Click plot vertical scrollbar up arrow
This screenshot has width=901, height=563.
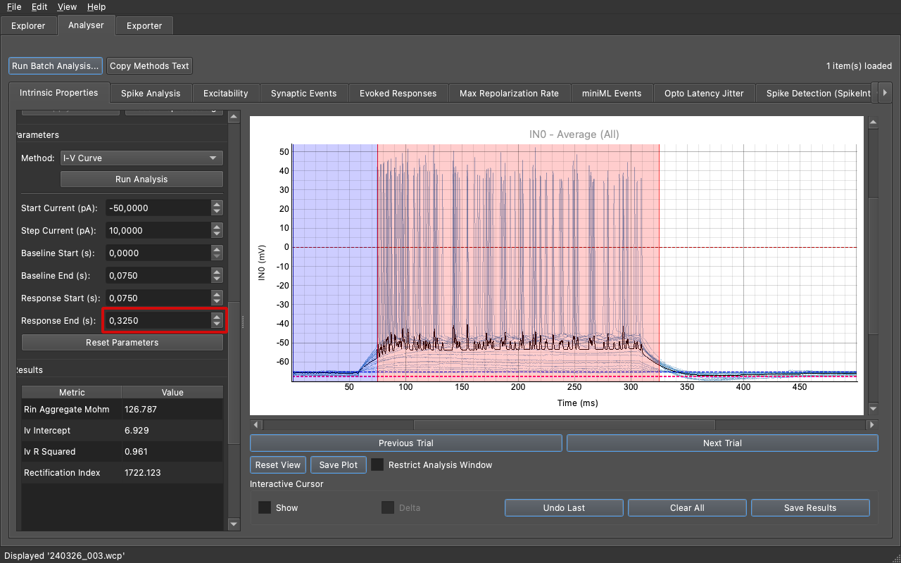(873, 122)
